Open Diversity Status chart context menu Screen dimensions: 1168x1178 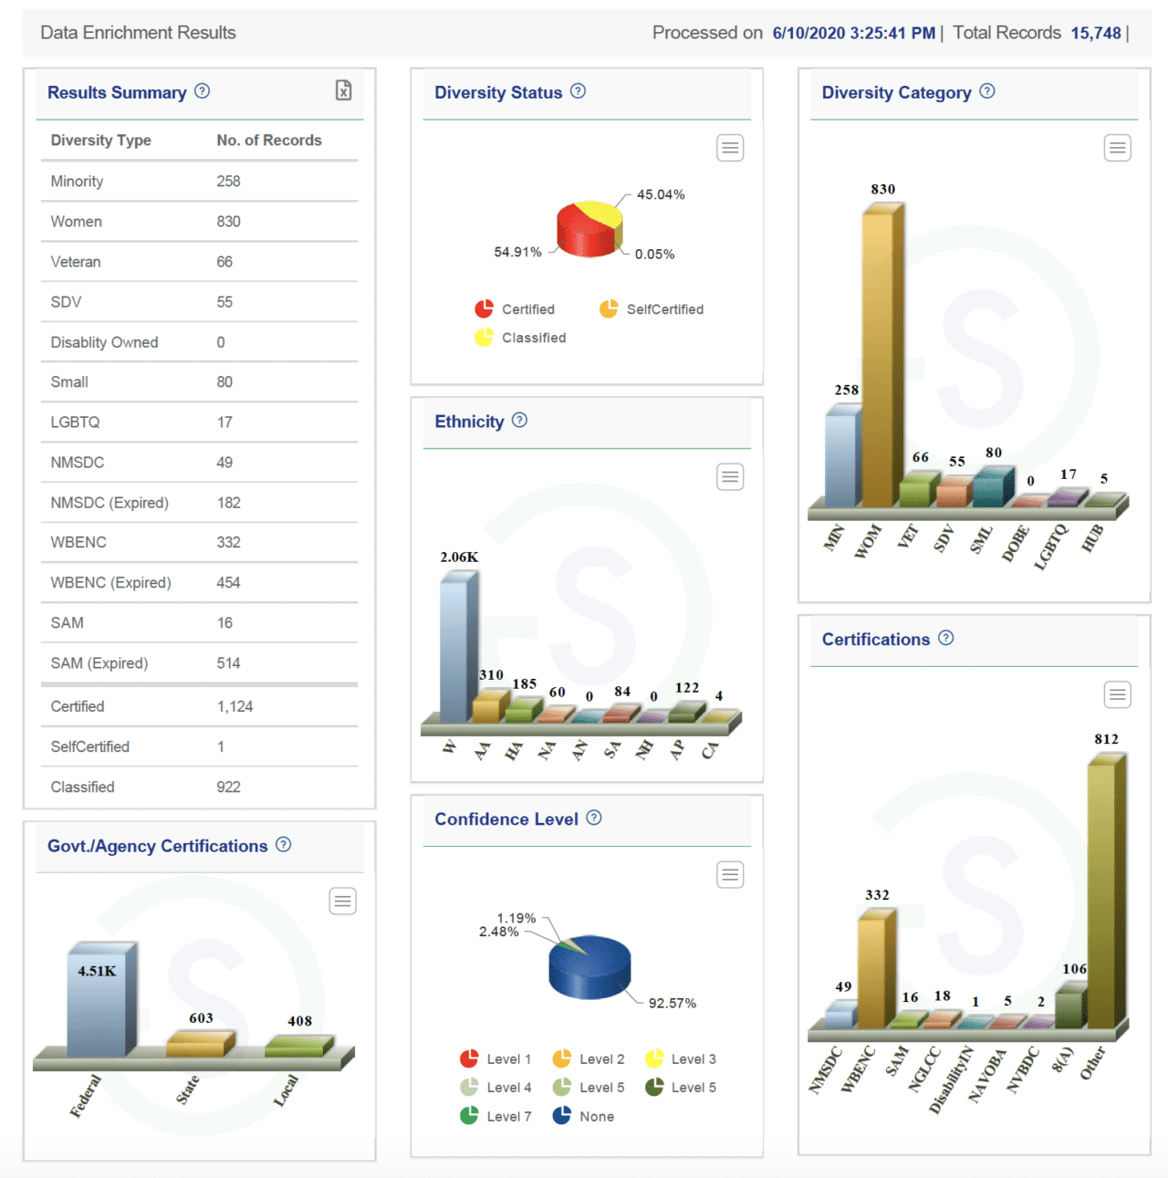point(730,148)
